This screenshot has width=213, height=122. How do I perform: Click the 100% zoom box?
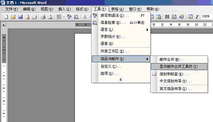[207, 16]
